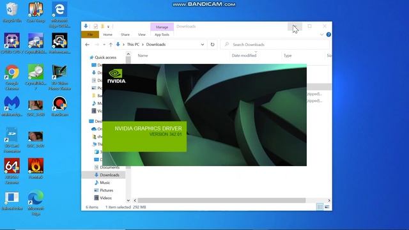Viewport: 409px width, 230px height.
Task: Sort by the Type column header
Action: 288,56
